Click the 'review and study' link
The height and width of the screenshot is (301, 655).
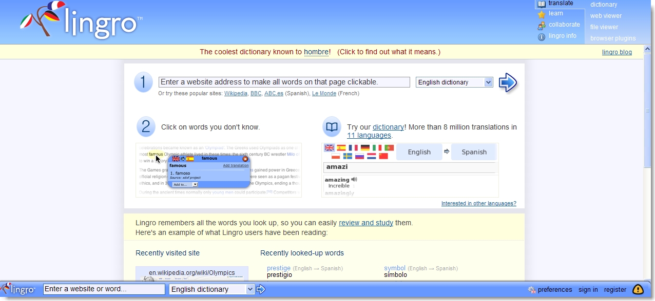point(366,223)
